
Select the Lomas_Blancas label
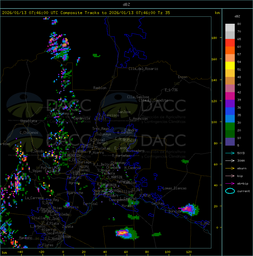[x=175, y=188]
